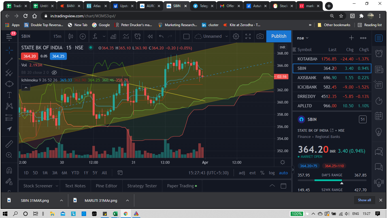This screenshot has height=218, width=387.
Task: Open the chart layout selector square
Action: point(186,36)
